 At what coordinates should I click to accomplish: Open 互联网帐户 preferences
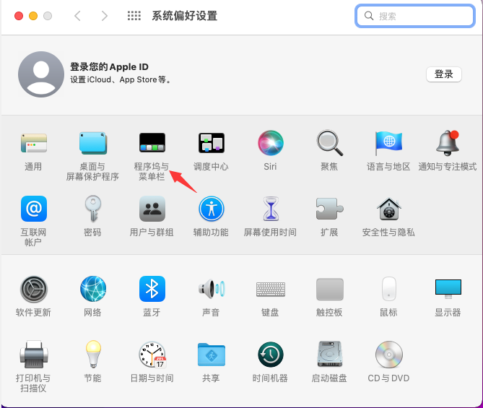(x=34, y=209)
